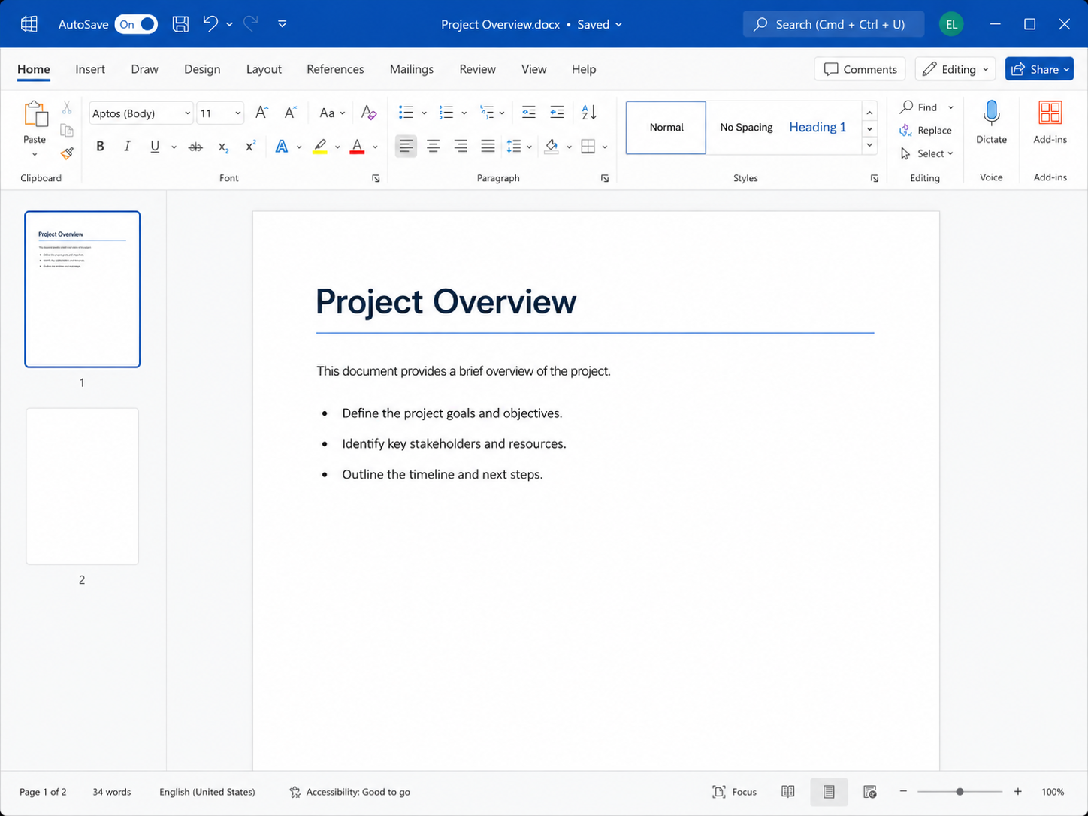Click the Share button

(x=1040, y=69)
